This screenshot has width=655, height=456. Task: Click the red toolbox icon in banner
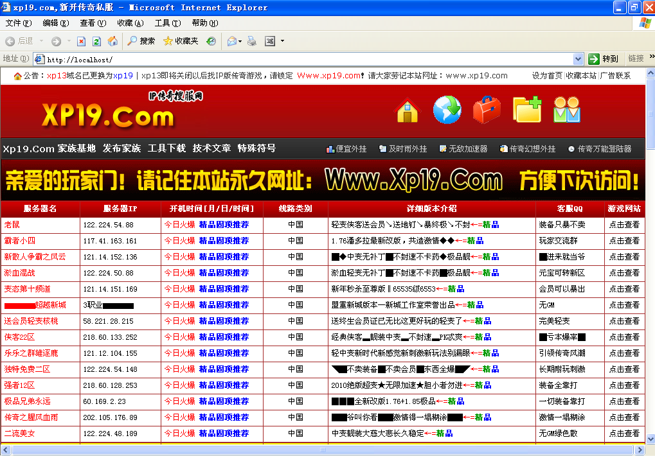[487, 110]
